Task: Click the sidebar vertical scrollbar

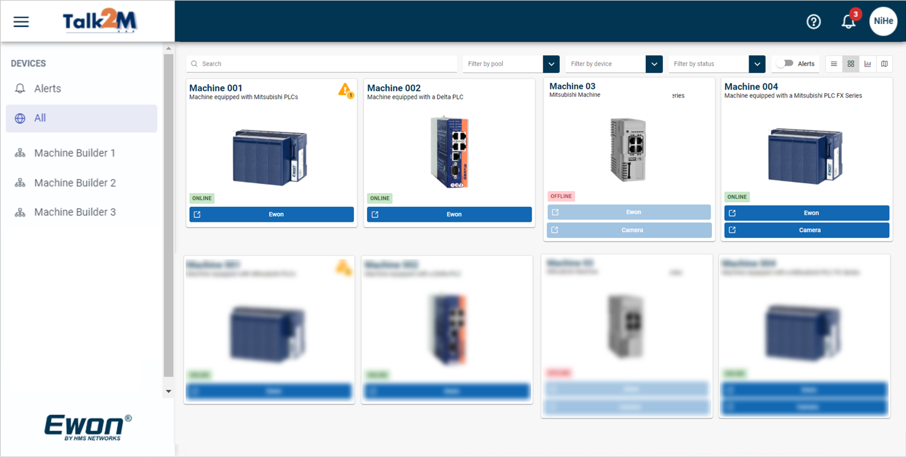Action: coord(168,215)
